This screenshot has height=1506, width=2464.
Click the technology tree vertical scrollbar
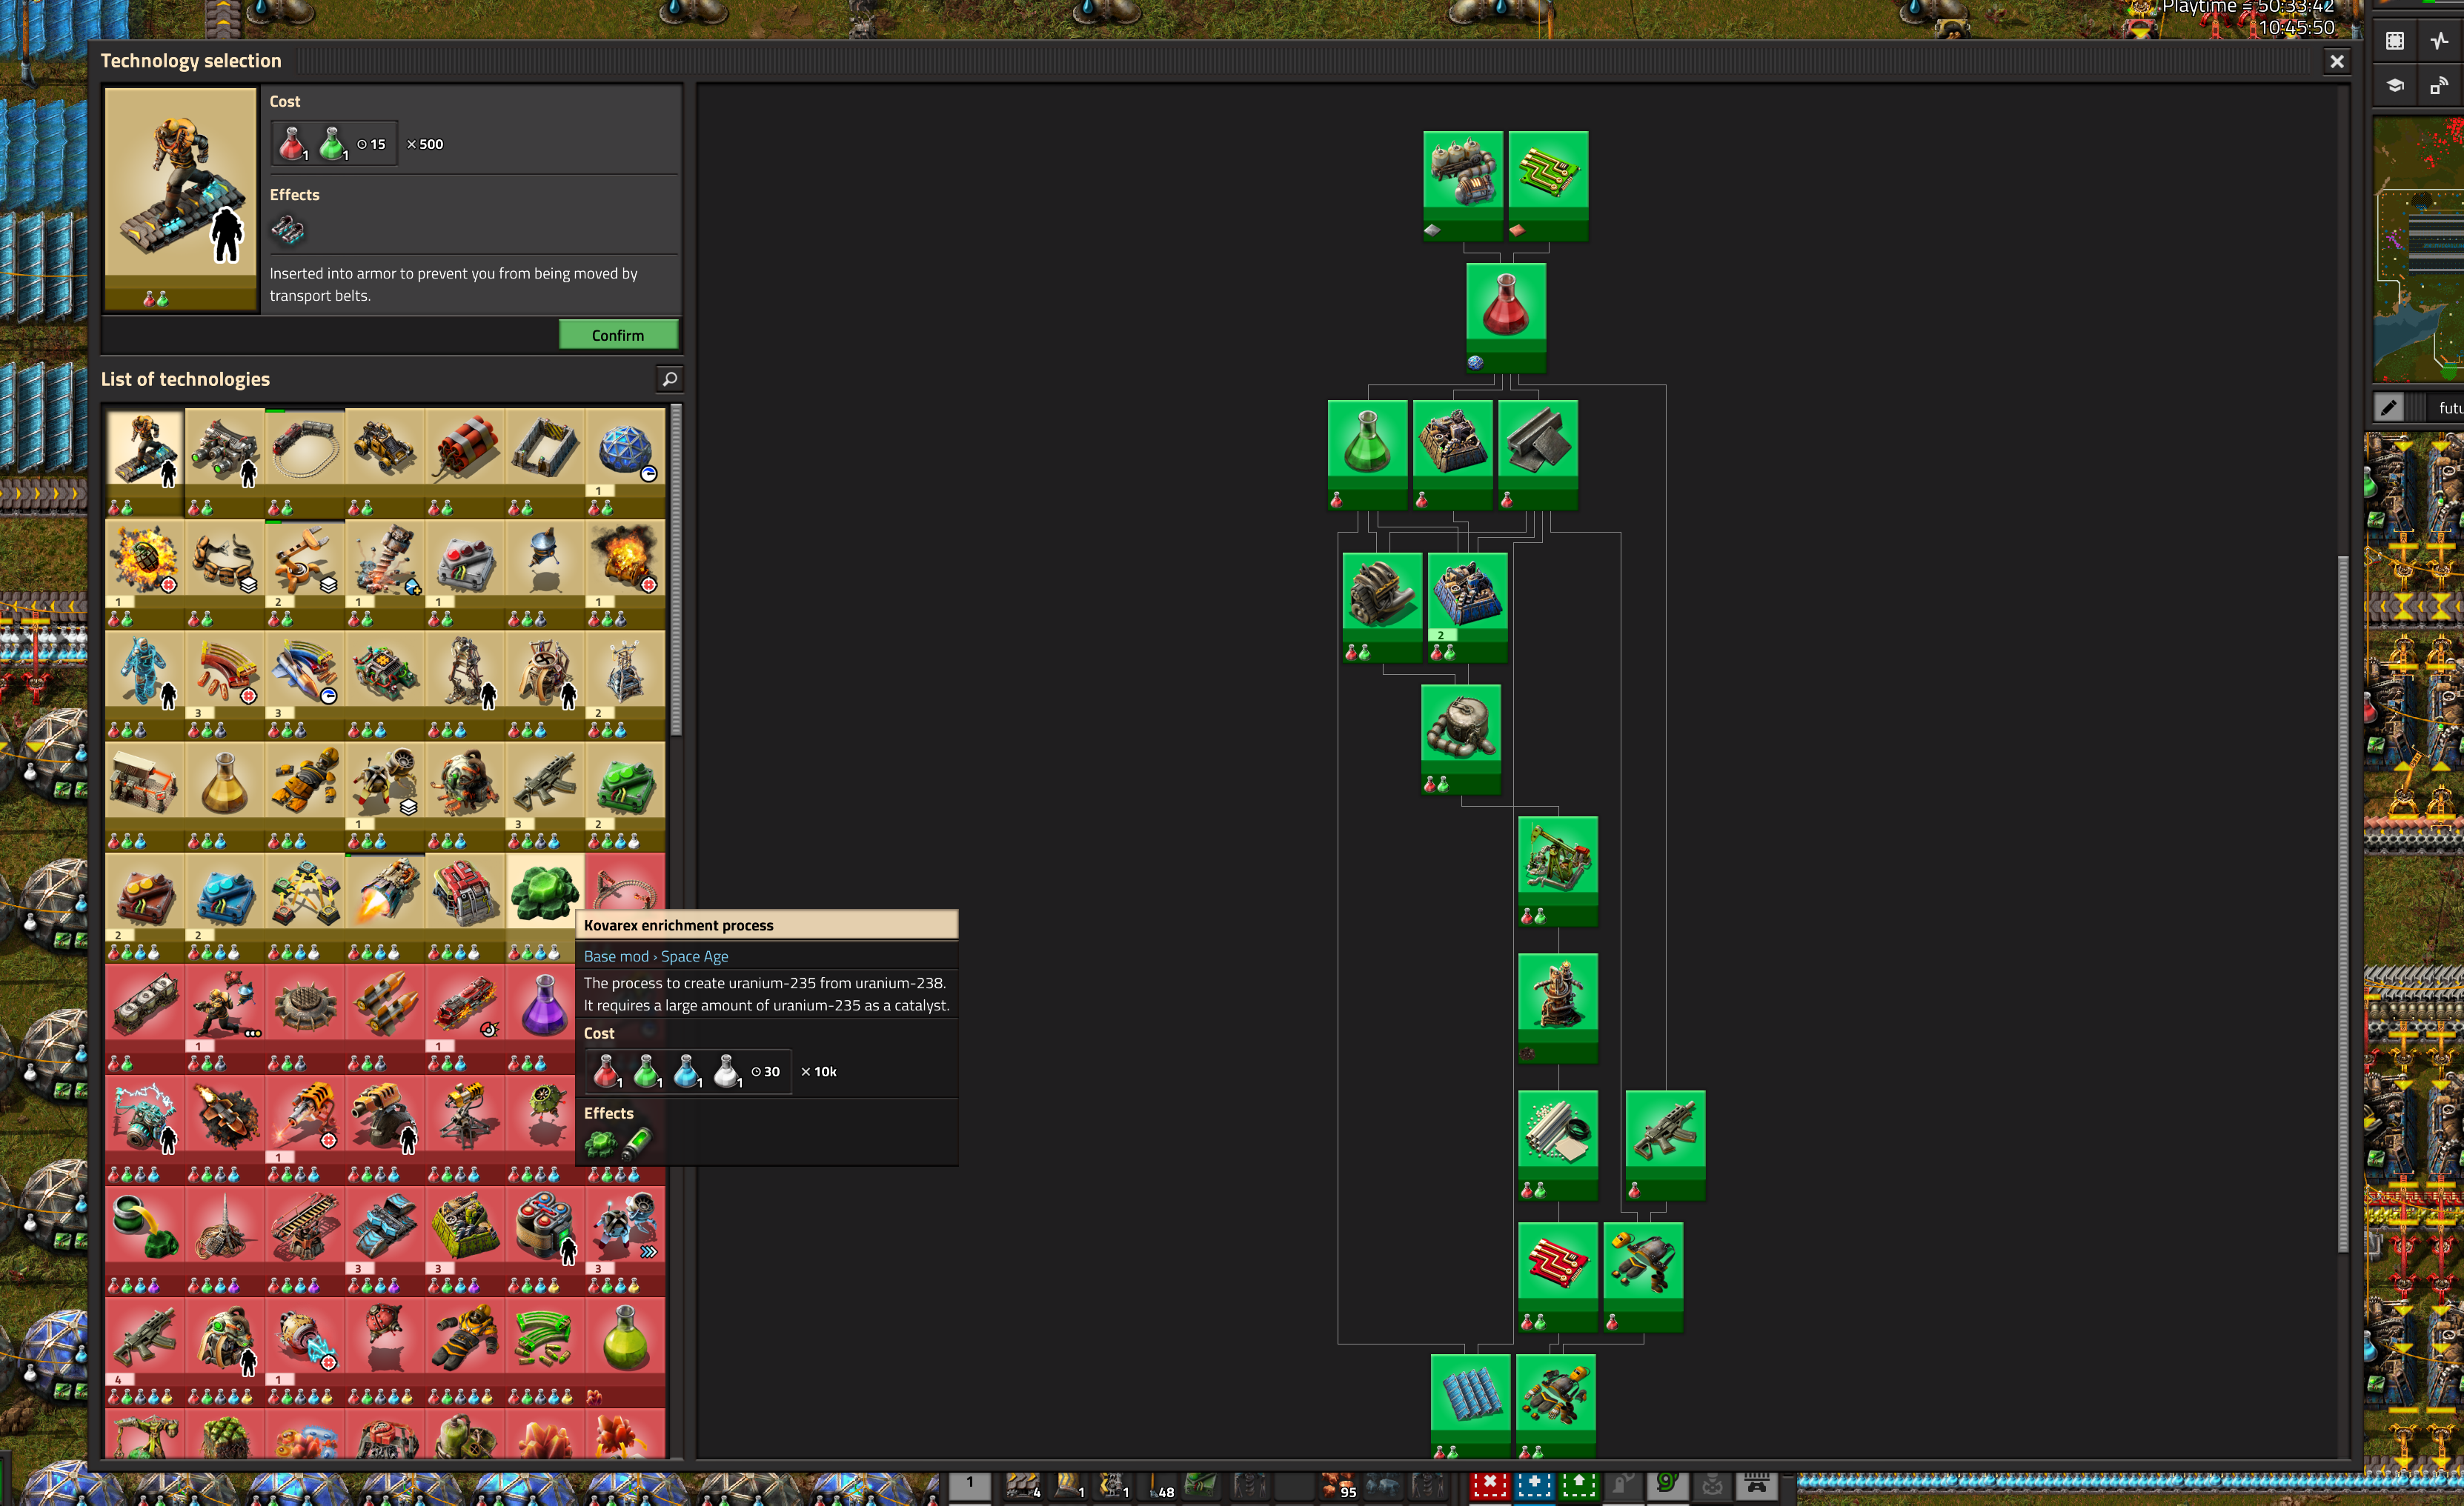[x=2342, y=904]
